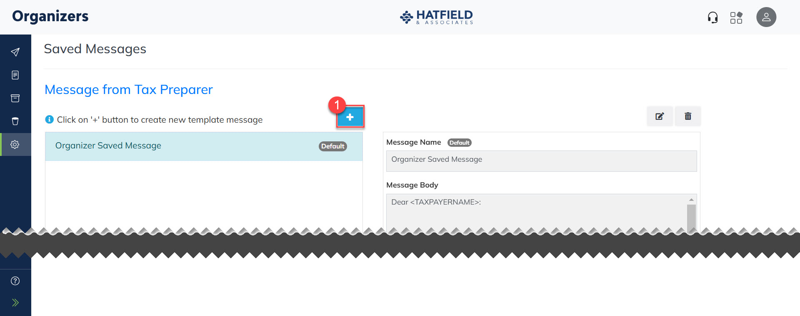This screenshot has width=800, height=316.
Task: Click the blue info icon beside hint text
Action: 49,120
